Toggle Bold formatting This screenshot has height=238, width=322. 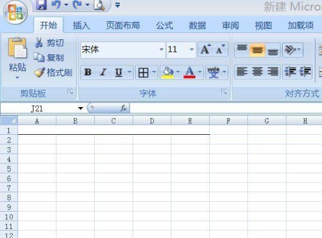88,72
